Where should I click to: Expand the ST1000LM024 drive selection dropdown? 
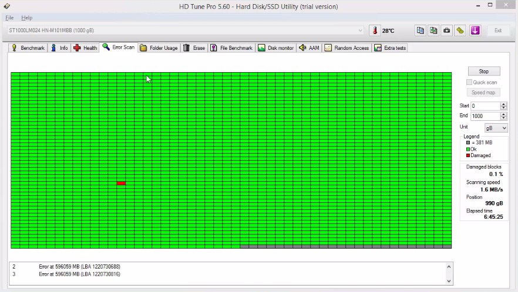coord(360,30)
